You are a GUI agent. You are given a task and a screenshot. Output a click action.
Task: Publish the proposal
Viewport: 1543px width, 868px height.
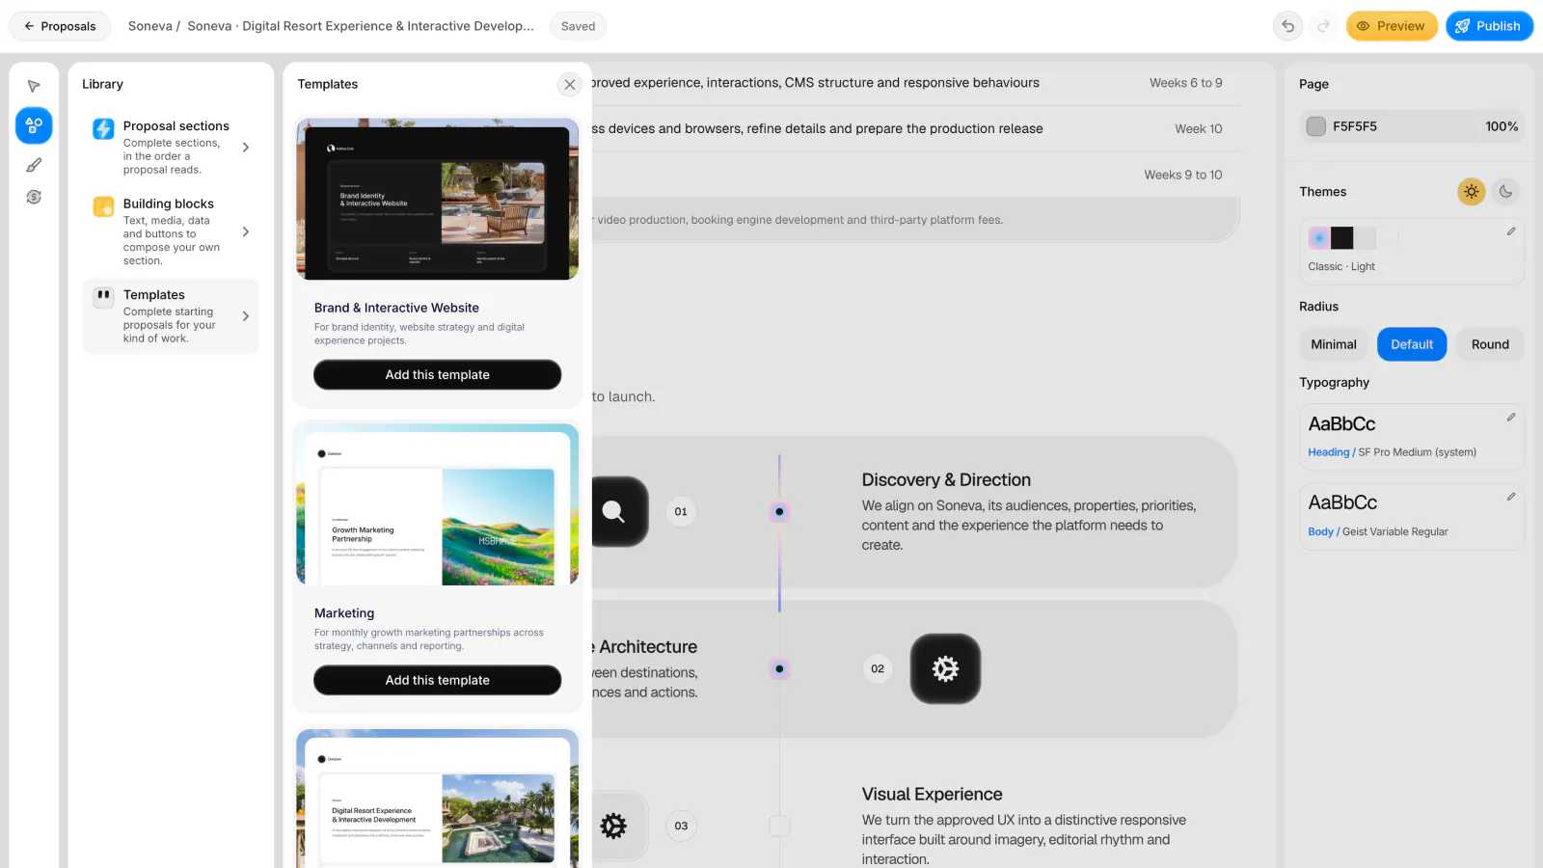tap(1489, 26)
